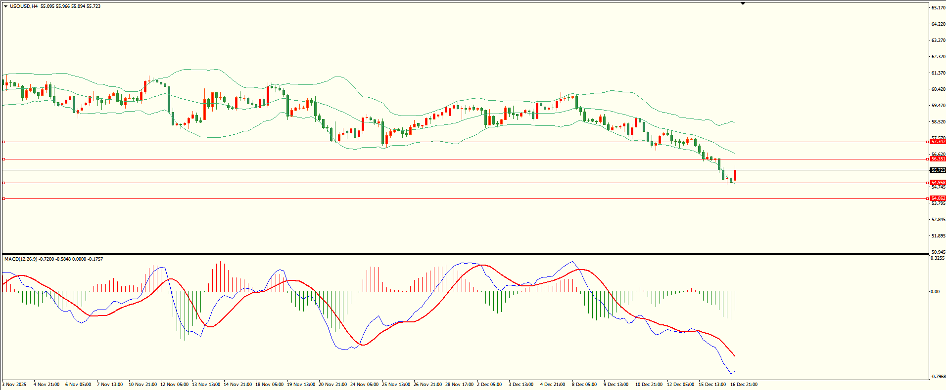The image size is (946, 390).
Task: Select left handle of 57.347 horizontal line
Action: (4, 142)
